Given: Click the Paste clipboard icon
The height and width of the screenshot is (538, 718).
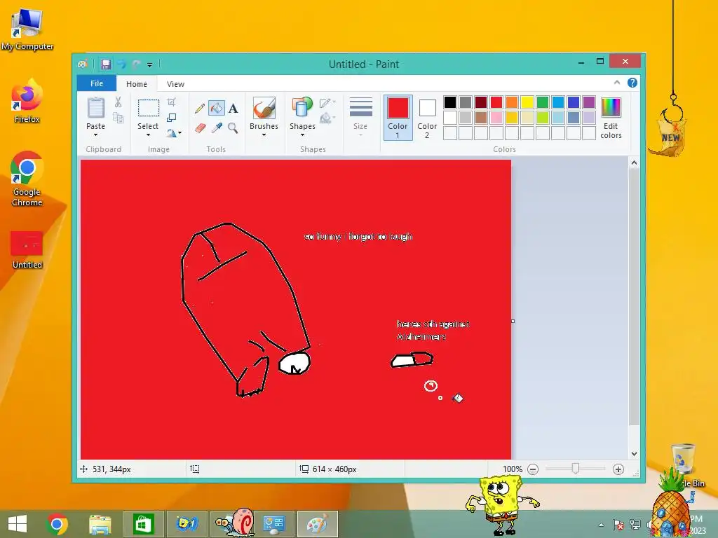Looking at the screenshot, I should 95,108.
